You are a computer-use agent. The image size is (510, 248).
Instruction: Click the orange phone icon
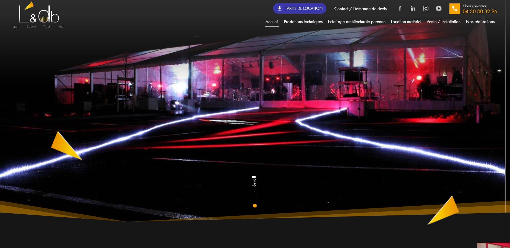click(454, 9)
